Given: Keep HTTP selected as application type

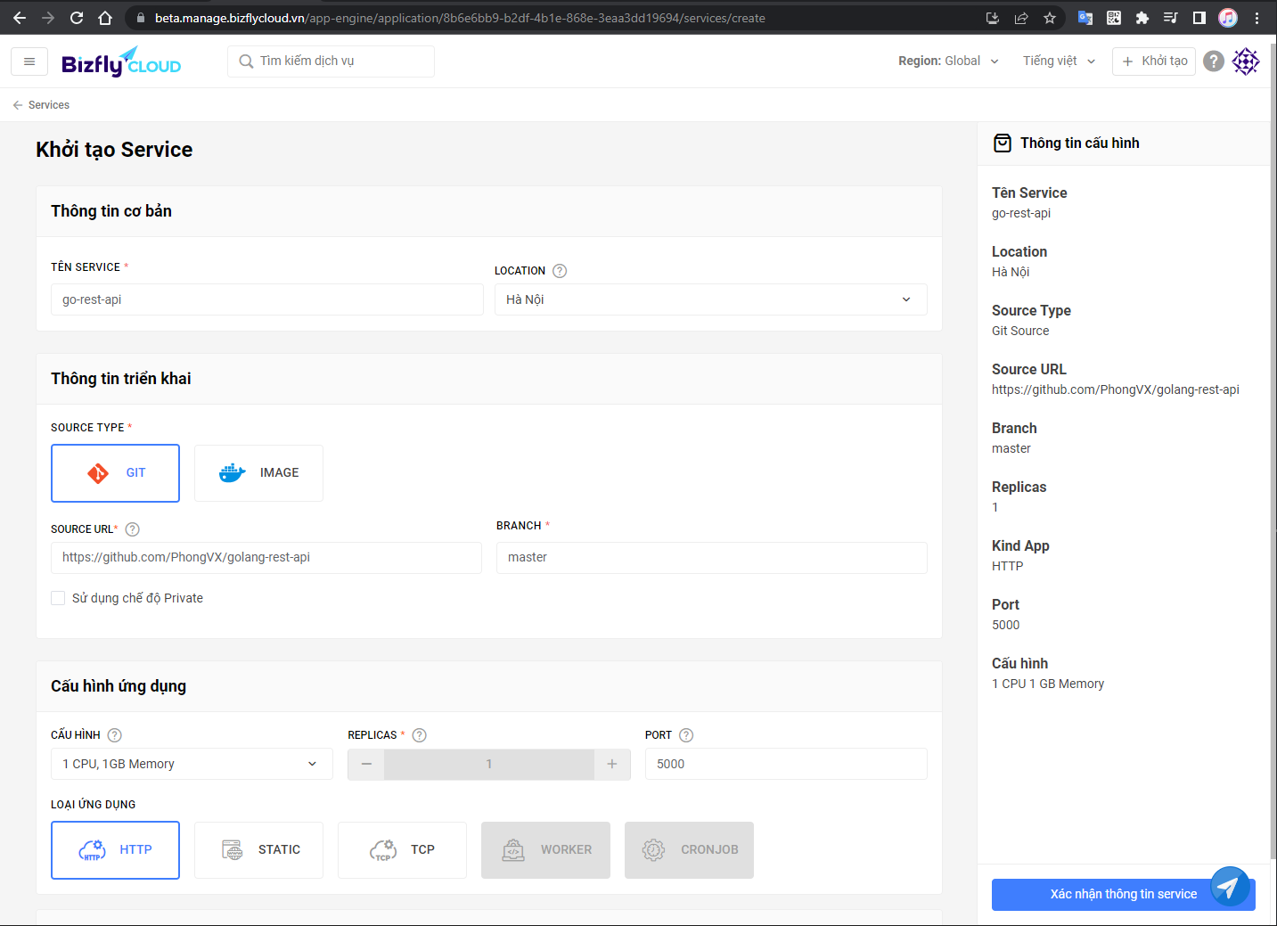Looking at the screenshot, I should pos(115,849).
